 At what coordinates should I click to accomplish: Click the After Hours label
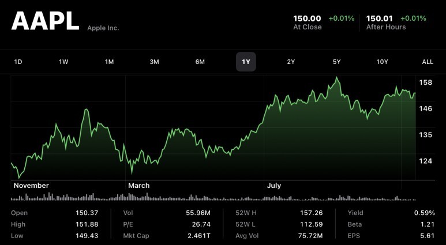click(x=386, y=27)
